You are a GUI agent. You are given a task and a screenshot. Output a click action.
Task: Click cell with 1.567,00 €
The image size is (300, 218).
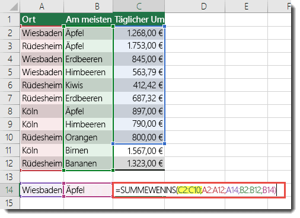coord(139,150)
